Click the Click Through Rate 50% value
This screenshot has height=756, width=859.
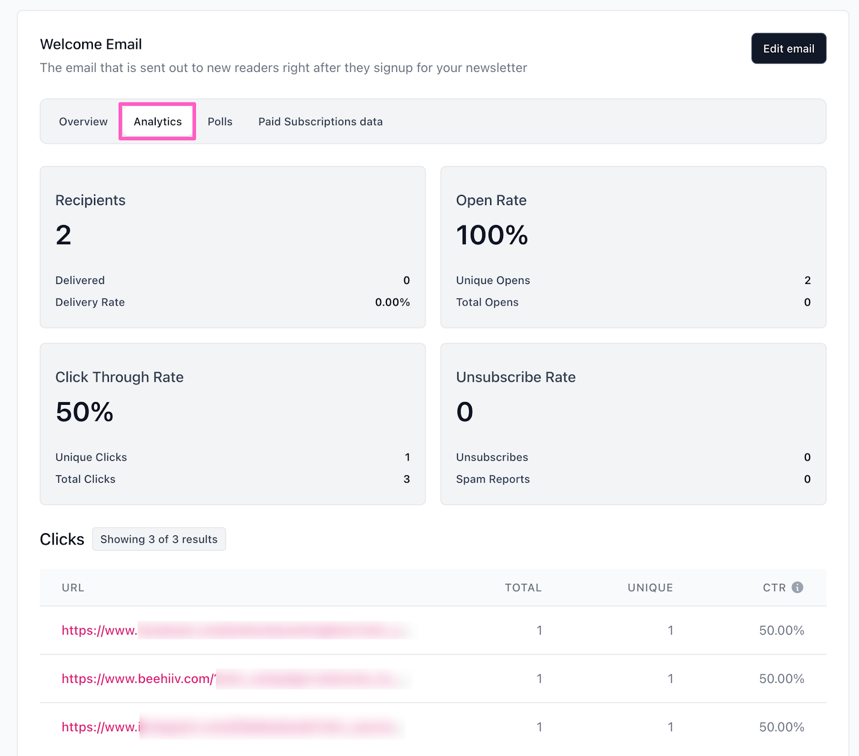pyautogui.click(x=84, y=412)
